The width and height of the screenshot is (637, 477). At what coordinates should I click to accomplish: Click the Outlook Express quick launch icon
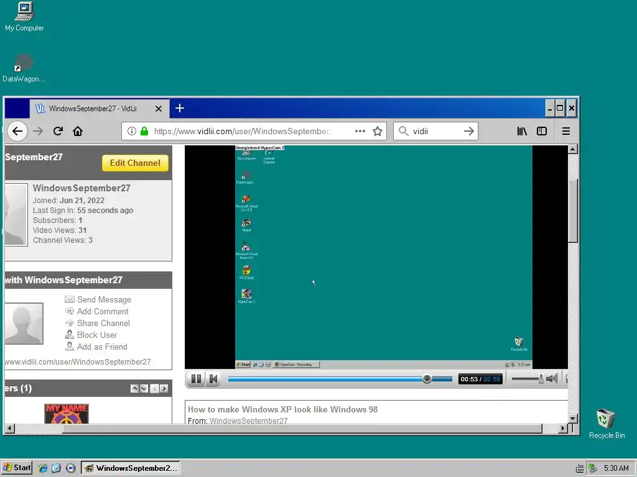(56, 468)
